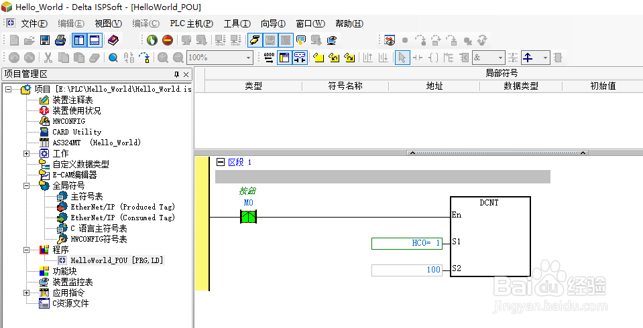Pin the 项目管理区 panel

pos(177,74)
